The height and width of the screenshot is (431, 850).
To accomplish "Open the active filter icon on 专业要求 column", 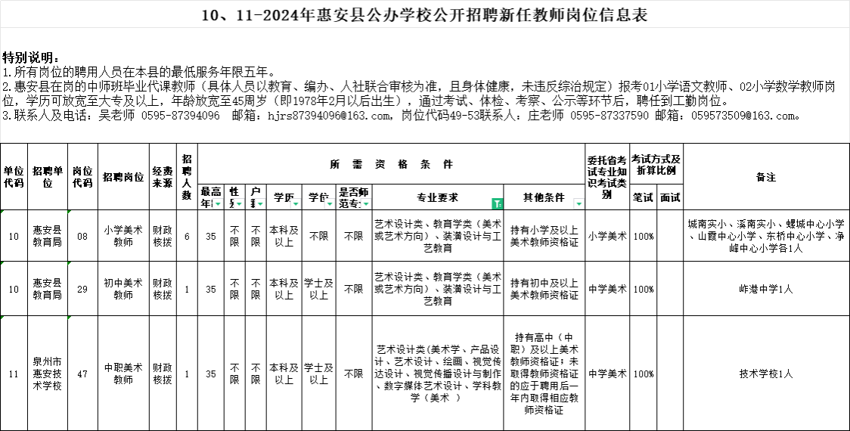I will click(497, 203).
